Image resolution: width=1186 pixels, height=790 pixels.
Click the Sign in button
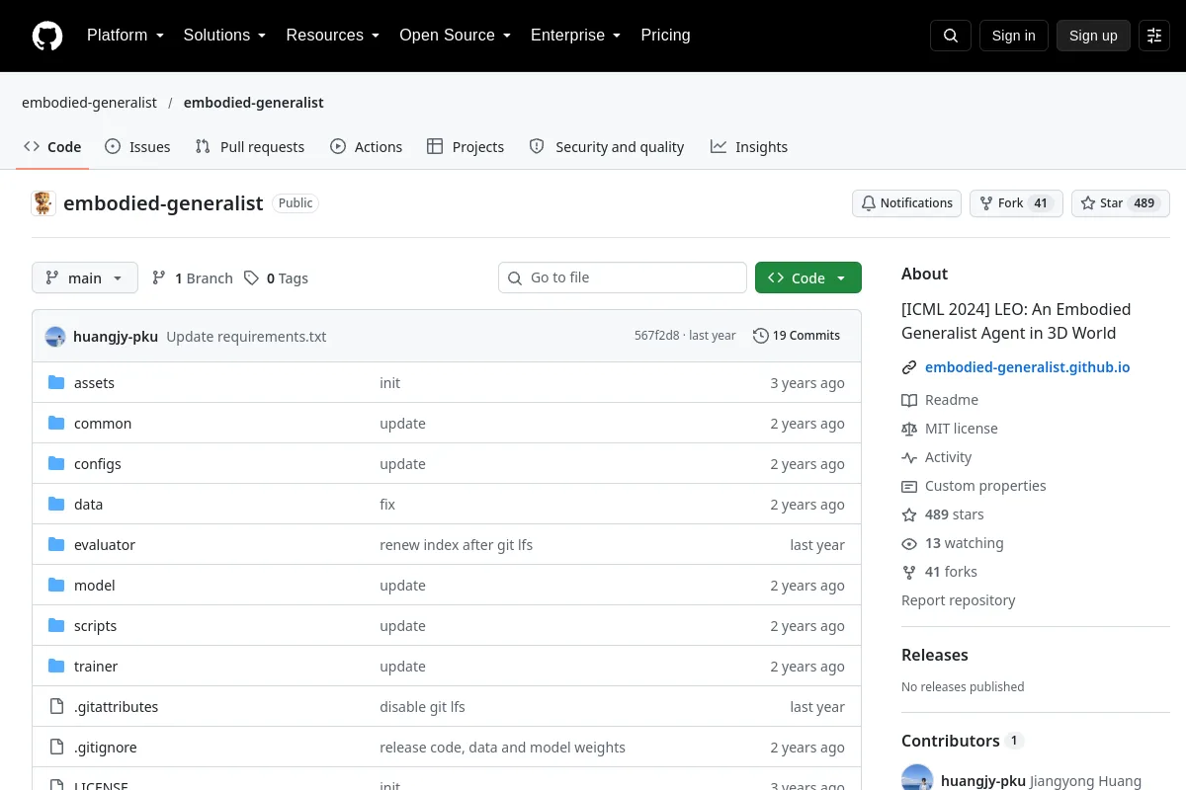[1013, 36]
